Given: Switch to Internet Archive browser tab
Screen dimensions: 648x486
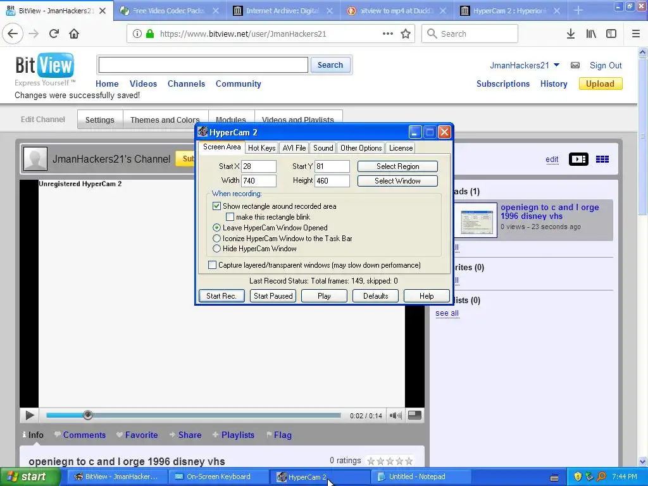Looking at the screenshot, I should pos(283,11).
